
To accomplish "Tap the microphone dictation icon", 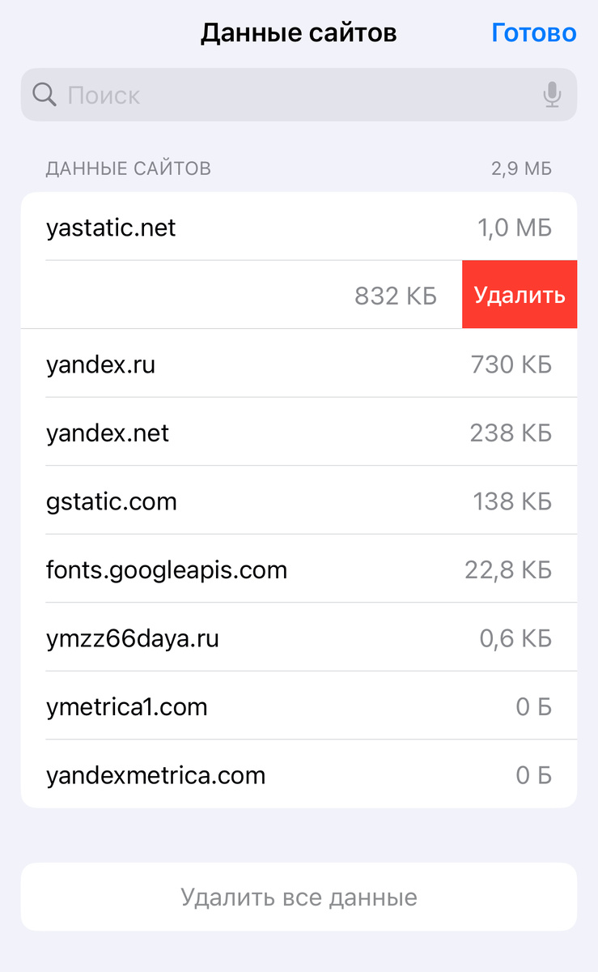I will (552, 95).
